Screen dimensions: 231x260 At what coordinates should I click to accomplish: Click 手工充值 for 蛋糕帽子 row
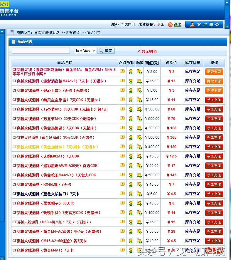pyautogui.click(x=214, y=203)
